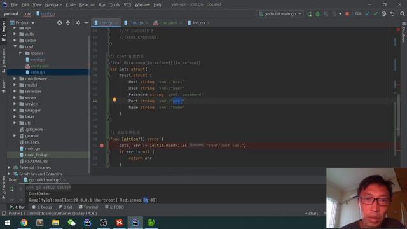Open the Database side panel

tap(404, 32)
